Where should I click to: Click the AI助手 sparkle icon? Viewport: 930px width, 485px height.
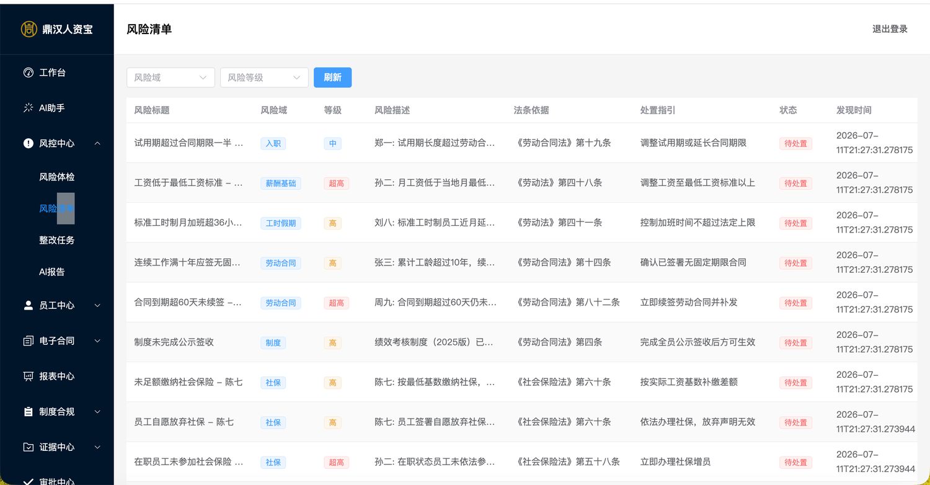[x=28, y=108]
